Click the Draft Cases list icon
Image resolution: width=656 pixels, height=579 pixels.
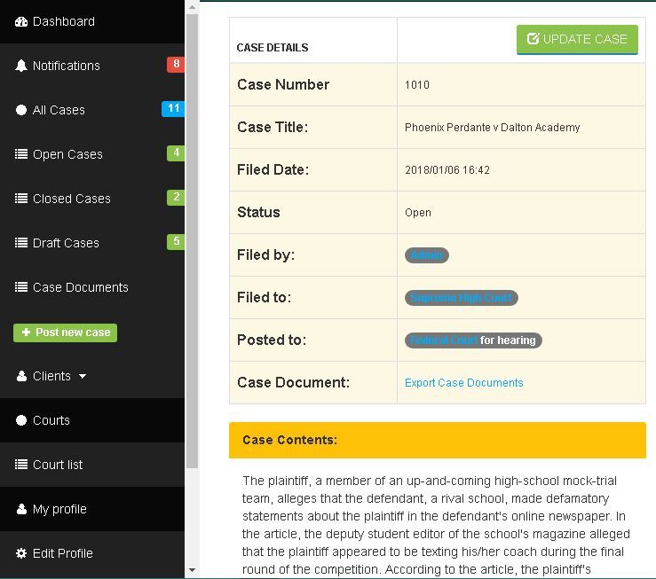coord(21,243)
